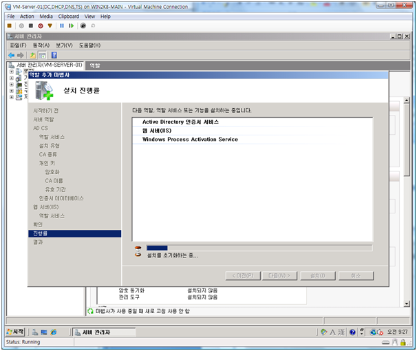
Task: Go back in the Server Manager toolbar
Action: [11, 55]
